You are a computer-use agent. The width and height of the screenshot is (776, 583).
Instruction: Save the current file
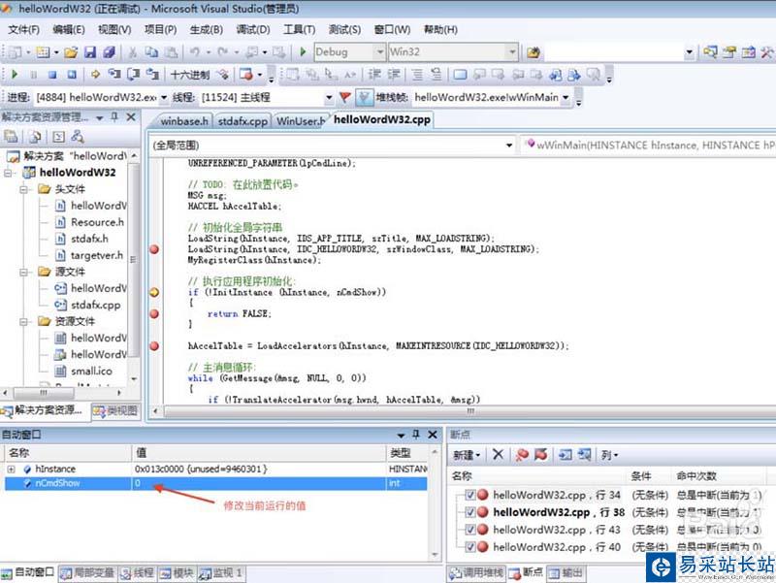pyautogui.click(x=89, y=52)
